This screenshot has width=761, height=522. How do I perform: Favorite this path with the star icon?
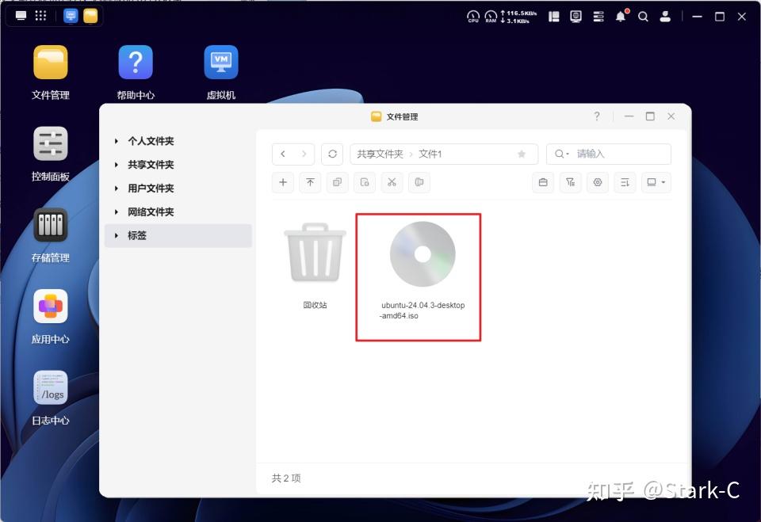point(522,154)
